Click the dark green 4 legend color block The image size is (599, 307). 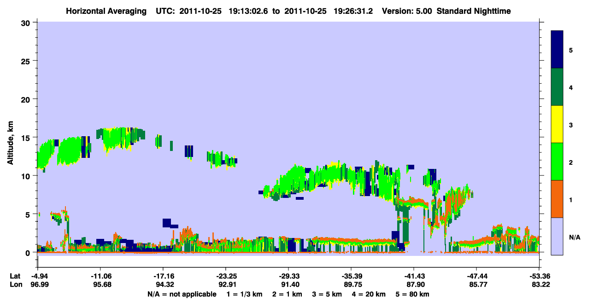click(557, 87)
